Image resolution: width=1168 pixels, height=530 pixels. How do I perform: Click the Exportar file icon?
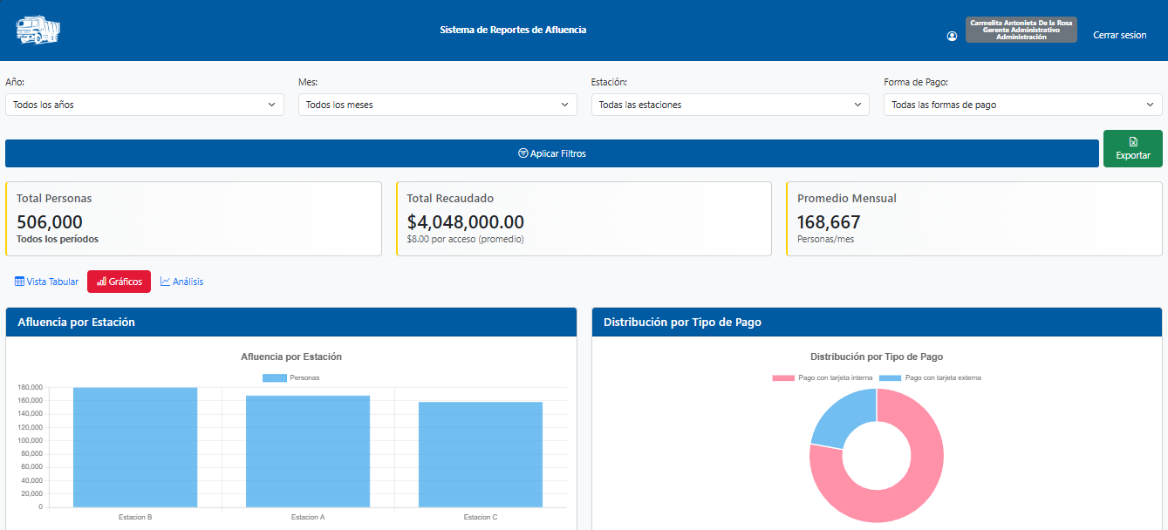[1132, 141]
